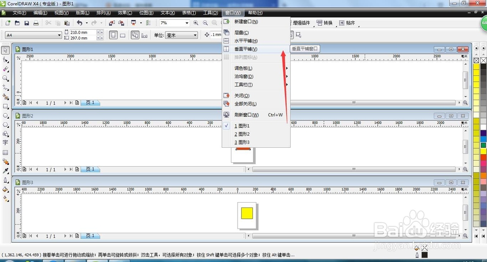Pick the green swatch in the palette

coord(484,145)
